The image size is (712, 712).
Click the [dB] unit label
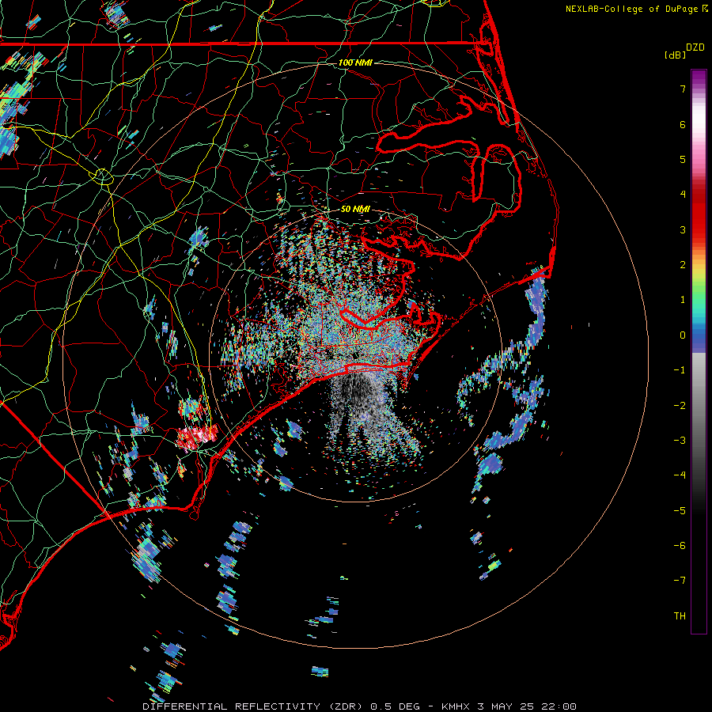tap(675, 55)
